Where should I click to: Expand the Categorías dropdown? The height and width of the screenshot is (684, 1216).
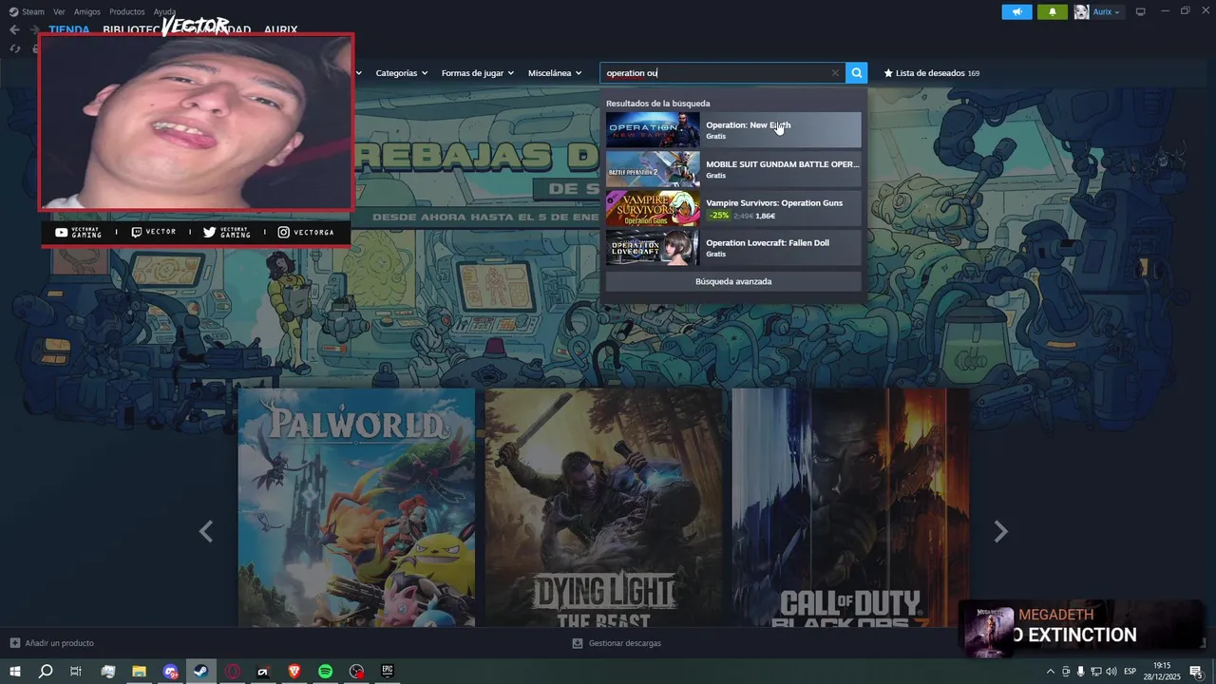tap(401, 73)
